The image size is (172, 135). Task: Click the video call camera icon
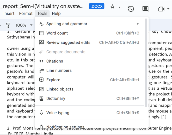click(161, 9)
